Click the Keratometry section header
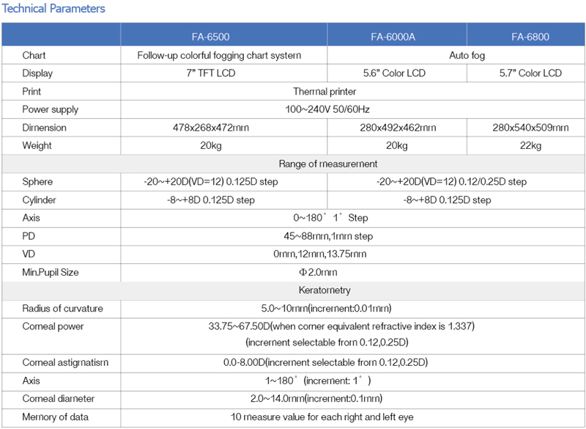This screenshot has height=429, width=586. click(324, 290)
